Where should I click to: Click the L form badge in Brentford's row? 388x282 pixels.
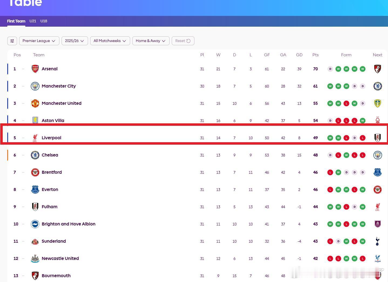pyautogui.click(x=330, y=172)
